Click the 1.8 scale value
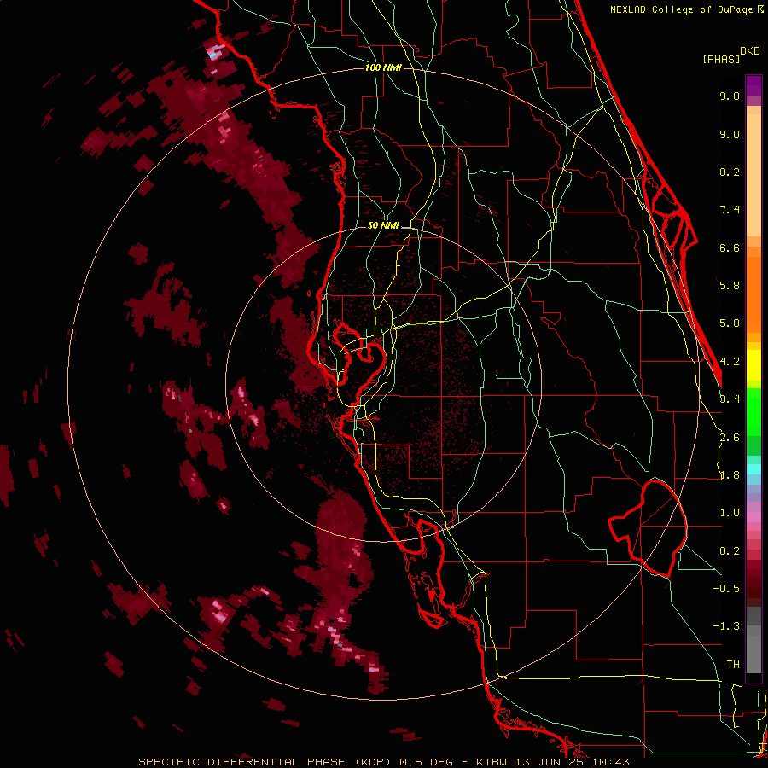The height and width of the screenshot is (768, 768). click(730, 475)
